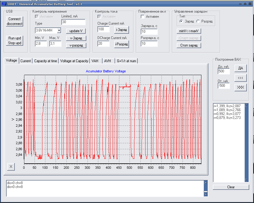Minimize the UABT window
Screen dimensions: 254x203
(x=240, y=4)
